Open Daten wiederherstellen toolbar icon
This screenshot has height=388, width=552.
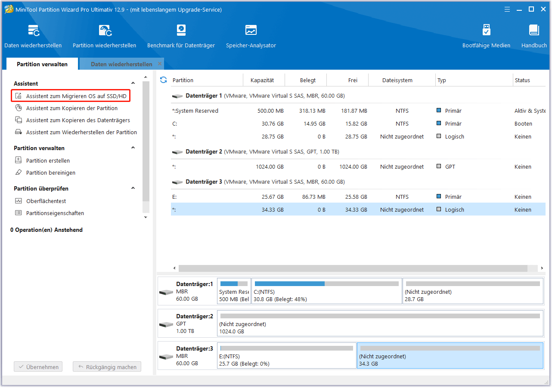(33, 30)
